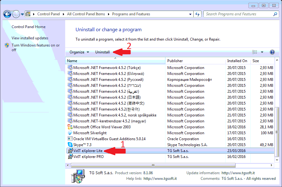This screenshot has height=187, width=282.
Task: Expand the arrow after Control Panel breadcrumb
Action: pos(64,14)
